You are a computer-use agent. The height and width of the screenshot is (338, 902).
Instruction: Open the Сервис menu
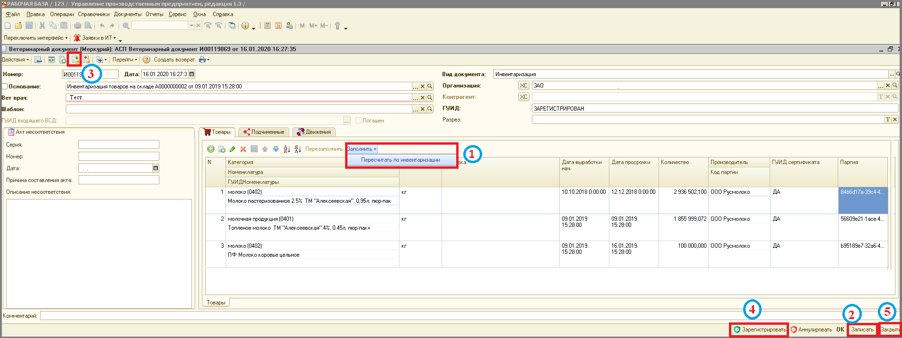178,14
